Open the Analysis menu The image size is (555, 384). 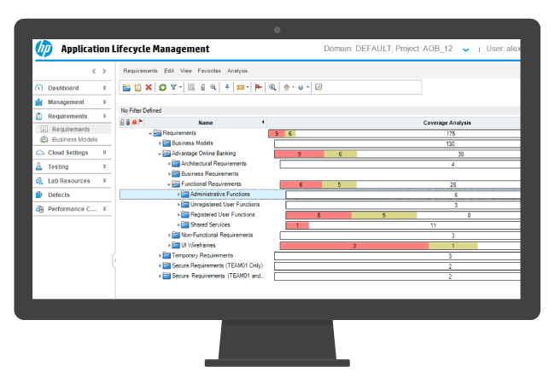237,71
